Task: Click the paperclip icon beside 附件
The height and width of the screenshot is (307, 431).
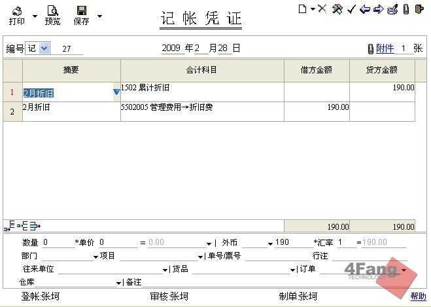Action: (x=371, y=49)
